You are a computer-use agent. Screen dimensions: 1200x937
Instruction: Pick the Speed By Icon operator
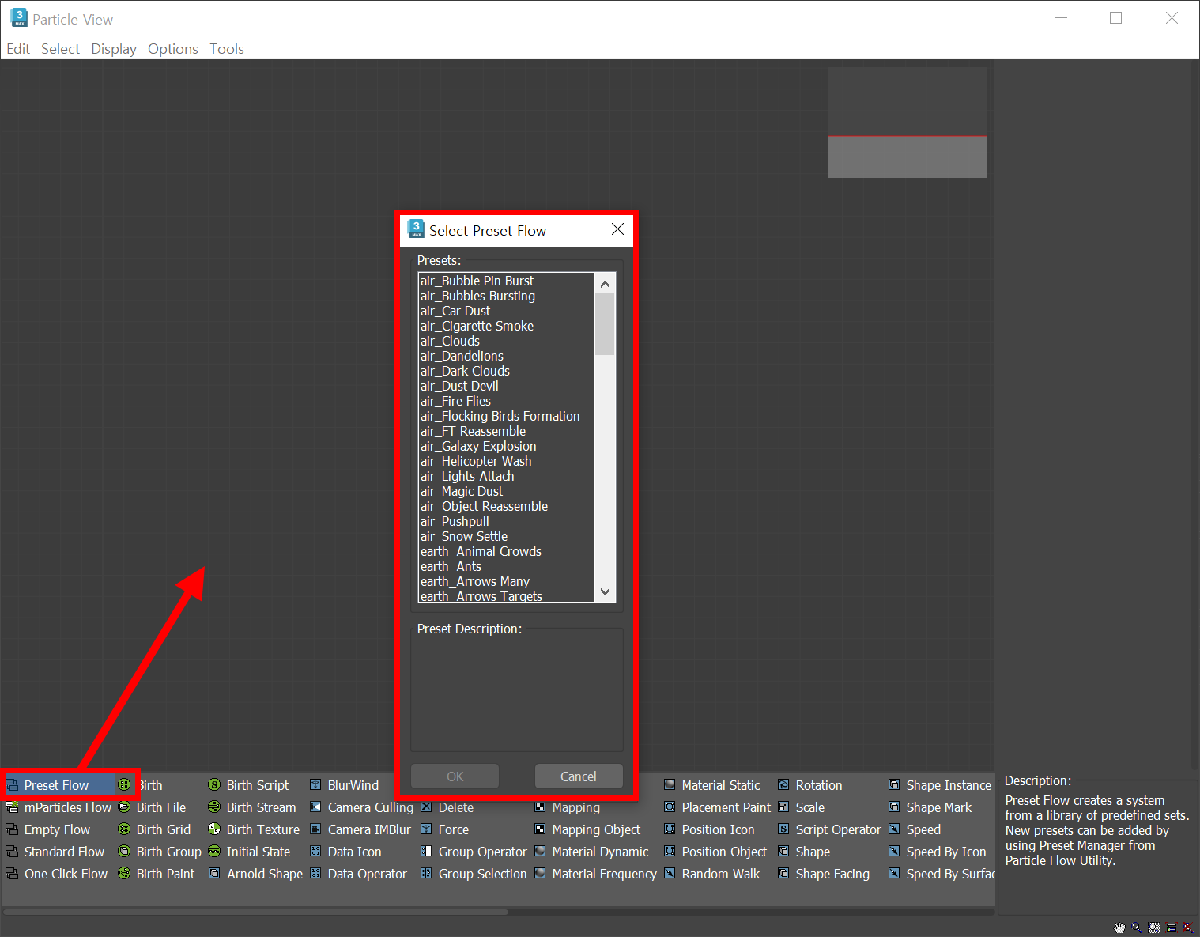tap(938, 852)
